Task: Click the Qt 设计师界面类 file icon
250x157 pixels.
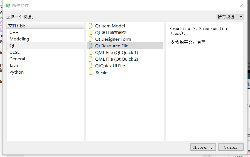Action: click(x=90, y=32)
